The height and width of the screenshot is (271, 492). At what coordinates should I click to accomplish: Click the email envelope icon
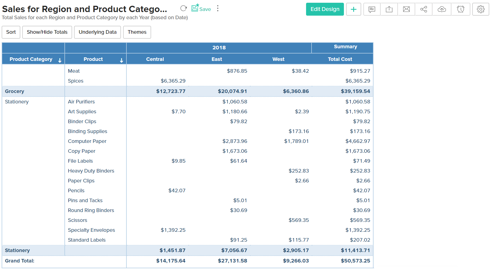[x=406, y=9]
